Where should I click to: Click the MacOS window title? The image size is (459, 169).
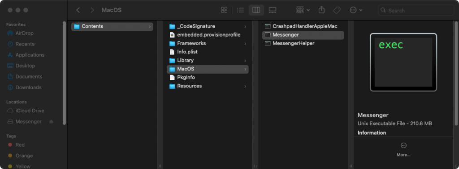click(x=112, y=10)
